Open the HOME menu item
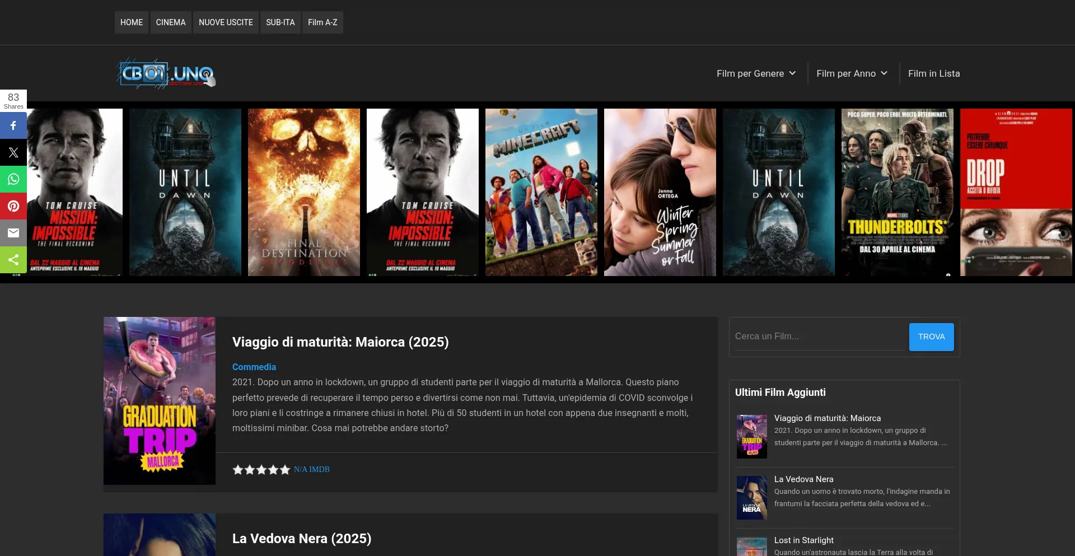 132,22
